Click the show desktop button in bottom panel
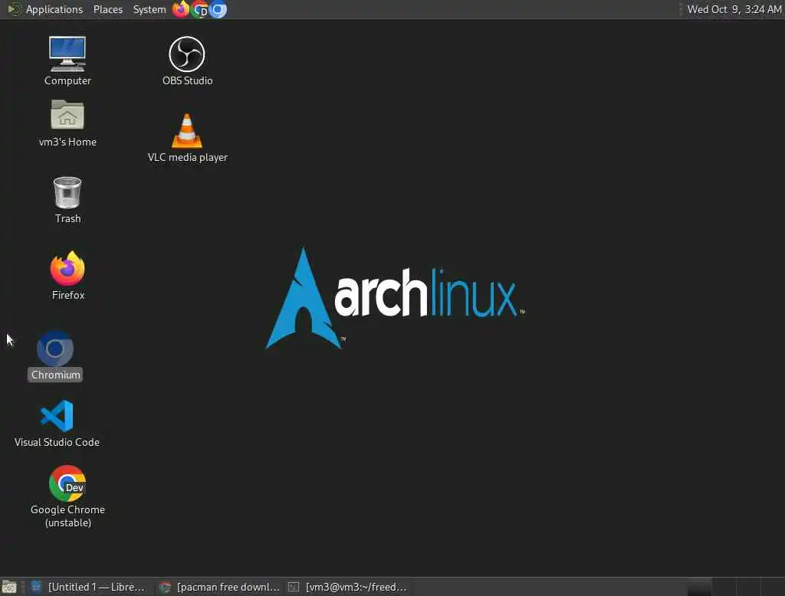 [9, 587]
